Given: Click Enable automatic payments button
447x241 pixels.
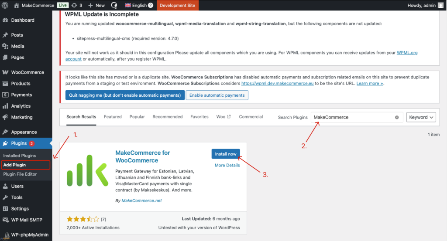Looking at the screenshot, I should click(217, 95).
